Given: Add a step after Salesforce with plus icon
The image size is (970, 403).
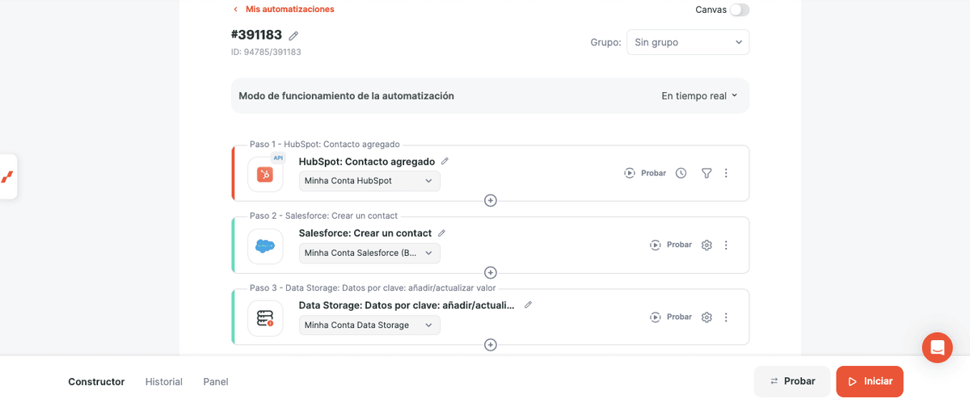Looking at the screenshot, I should pyautogui.click(x=490, y=272).
